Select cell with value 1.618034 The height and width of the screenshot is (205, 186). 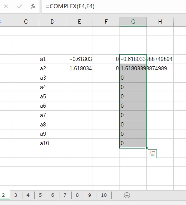click(x=79, y=68)
